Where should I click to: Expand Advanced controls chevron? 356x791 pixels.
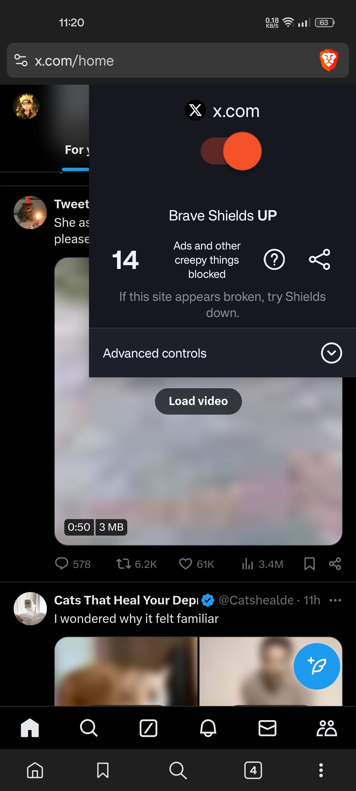pyautogui.click(x=331, y=353)
